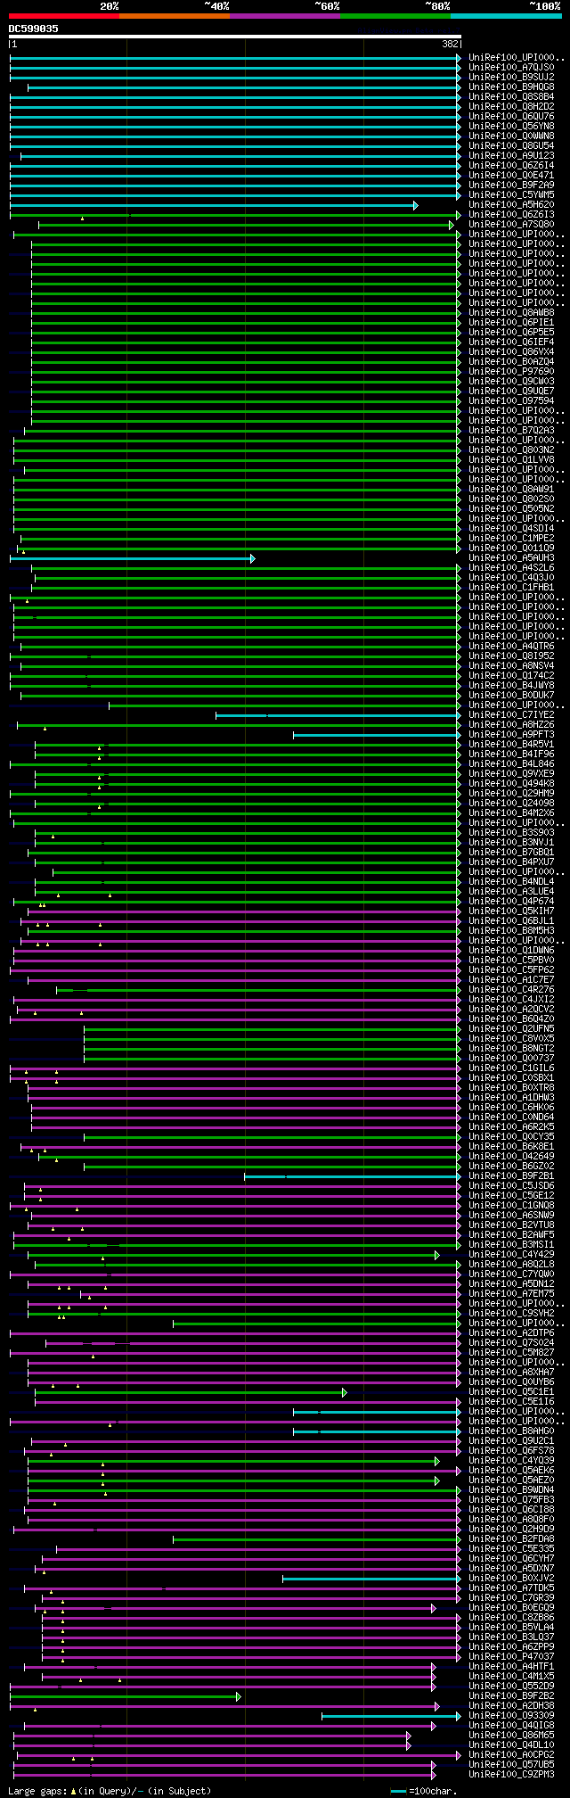Select the UniRef100_Q8AWB8 hit label
Image resolution: width=570 pixels, height=1798 pixels.
(511, 312)
